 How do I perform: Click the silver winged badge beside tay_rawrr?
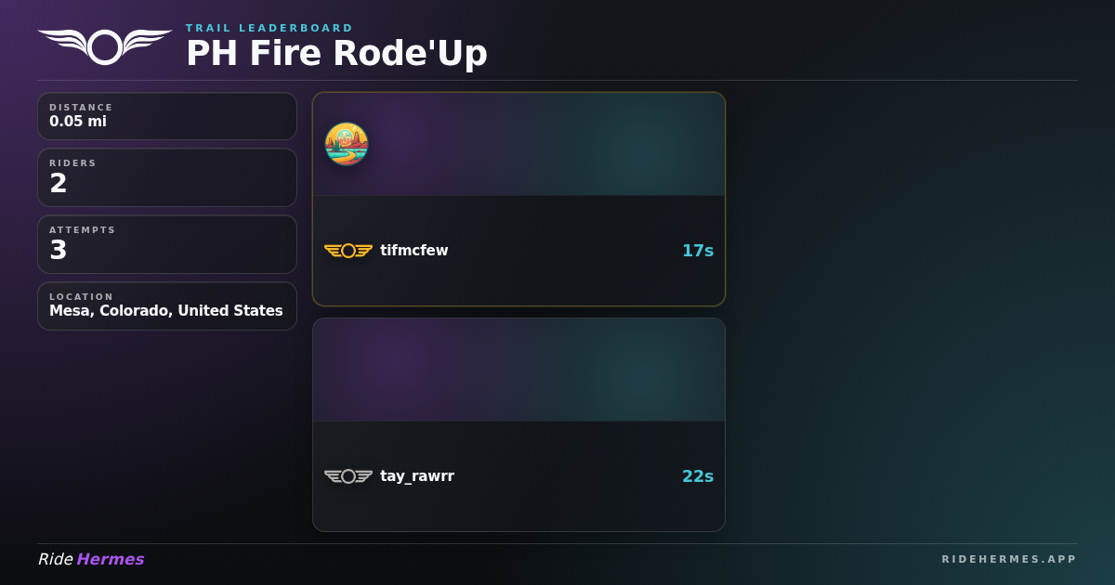[x=348, y=476]
